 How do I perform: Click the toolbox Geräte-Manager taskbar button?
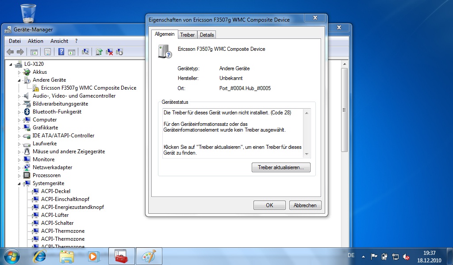122,256
